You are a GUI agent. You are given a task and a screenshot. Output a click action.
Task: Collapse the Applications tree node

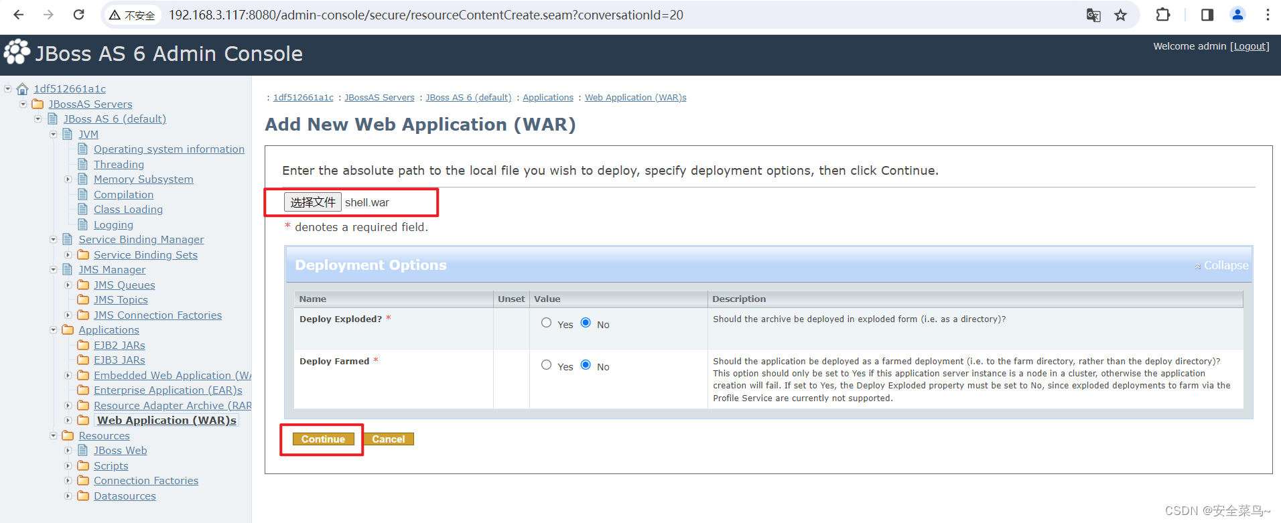[54, 329]
